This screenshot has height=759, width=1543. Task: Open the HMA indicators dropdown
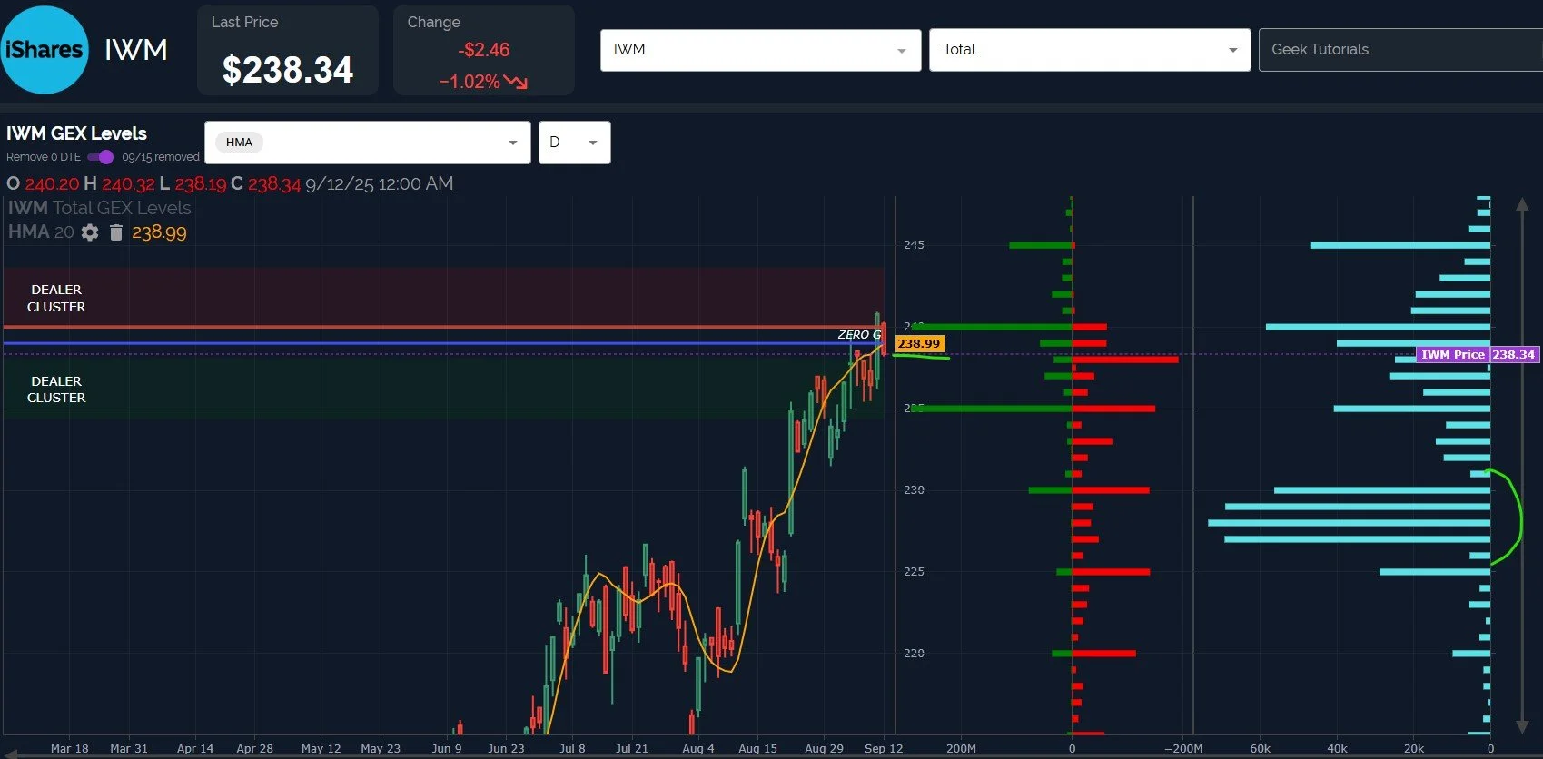(367, 143)
